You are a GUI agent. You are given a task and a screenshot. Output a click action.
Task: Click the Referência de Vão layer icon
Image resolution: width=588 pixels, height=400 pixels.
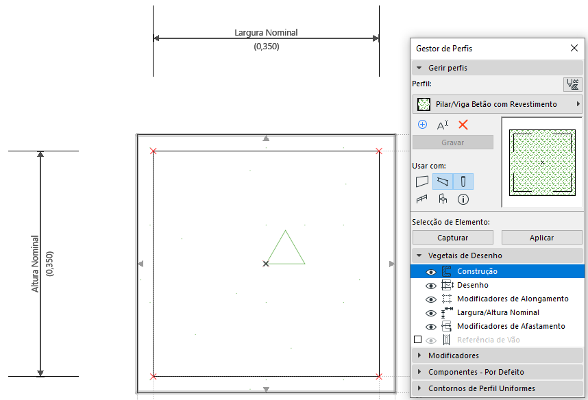pos(446,340)
